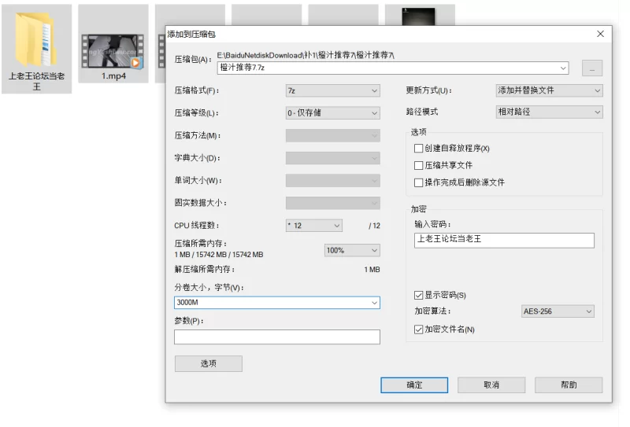Image resolution: width=630 pixels, height=427 pixels.
Task: Enable 压缩共享文件 checkbox
Action: point(418,165)
